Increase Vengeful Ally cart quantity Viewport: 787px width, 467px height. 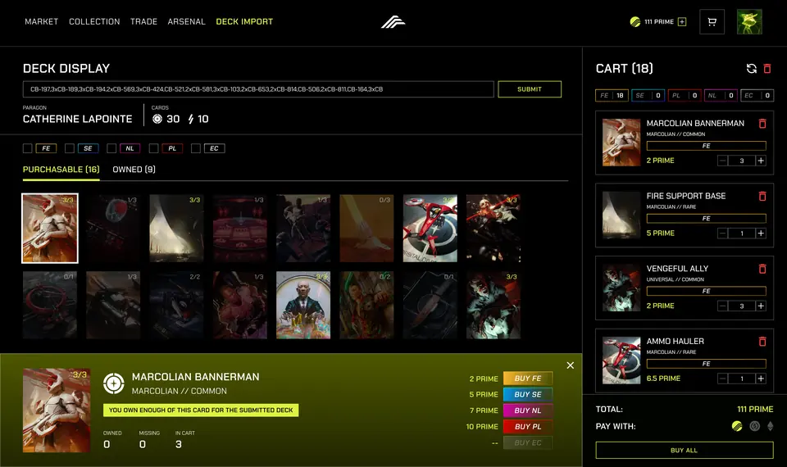tap(761, 306)
